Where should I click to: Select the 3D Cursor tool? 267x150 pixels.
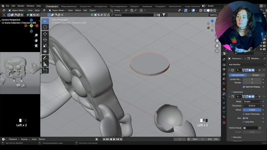pyautogui.click(x=45, y=27)
